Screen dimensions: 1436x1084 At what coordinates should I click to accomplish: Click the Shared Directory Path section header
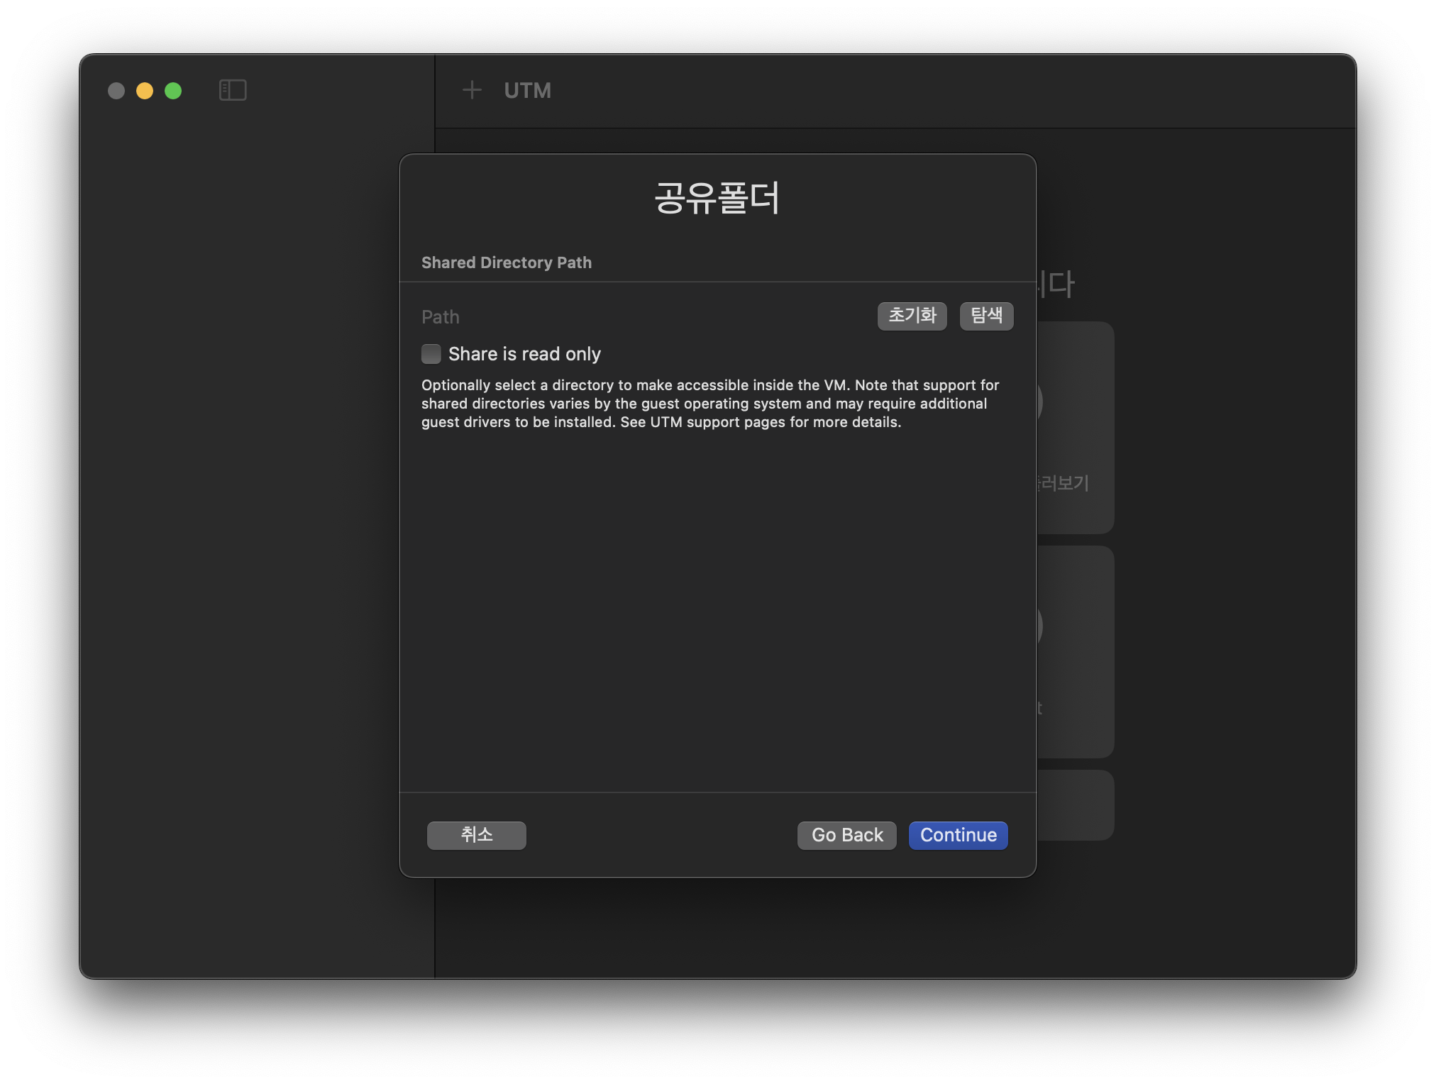[506, 262]
